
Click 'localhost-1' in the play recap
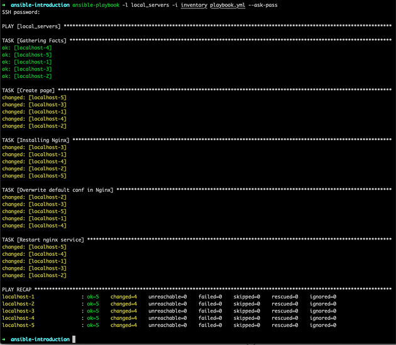18,297
